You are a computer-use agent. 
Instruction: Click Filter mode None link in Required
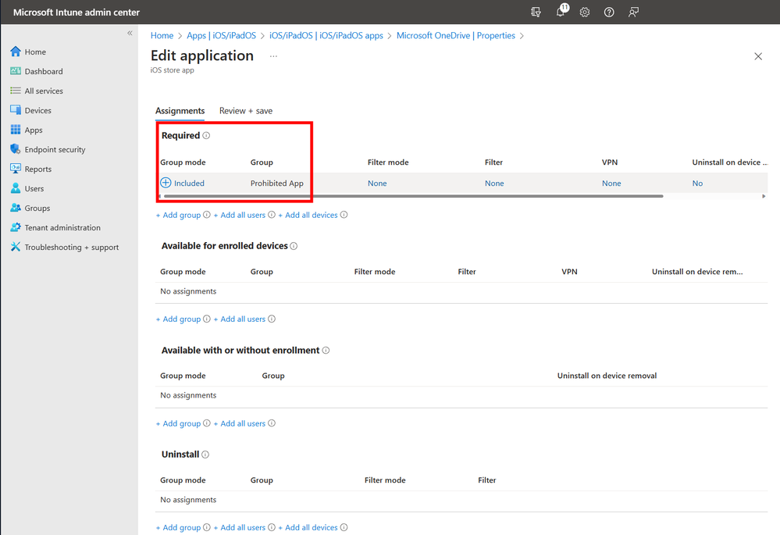point(377,183)
